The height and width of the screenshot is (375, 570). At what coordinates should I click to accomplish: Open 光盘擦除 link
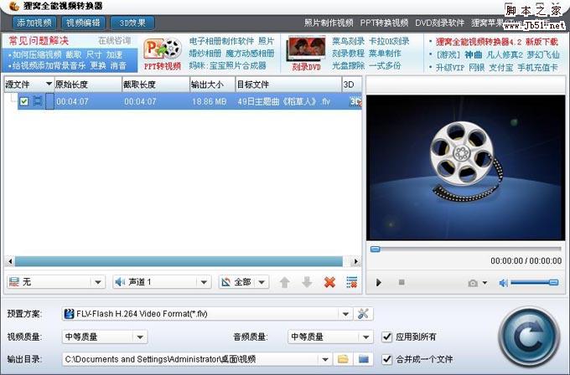pos(348,65)
